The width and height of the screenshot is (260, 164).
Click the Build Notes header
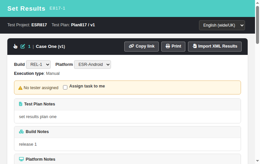(x=127, y=132)
